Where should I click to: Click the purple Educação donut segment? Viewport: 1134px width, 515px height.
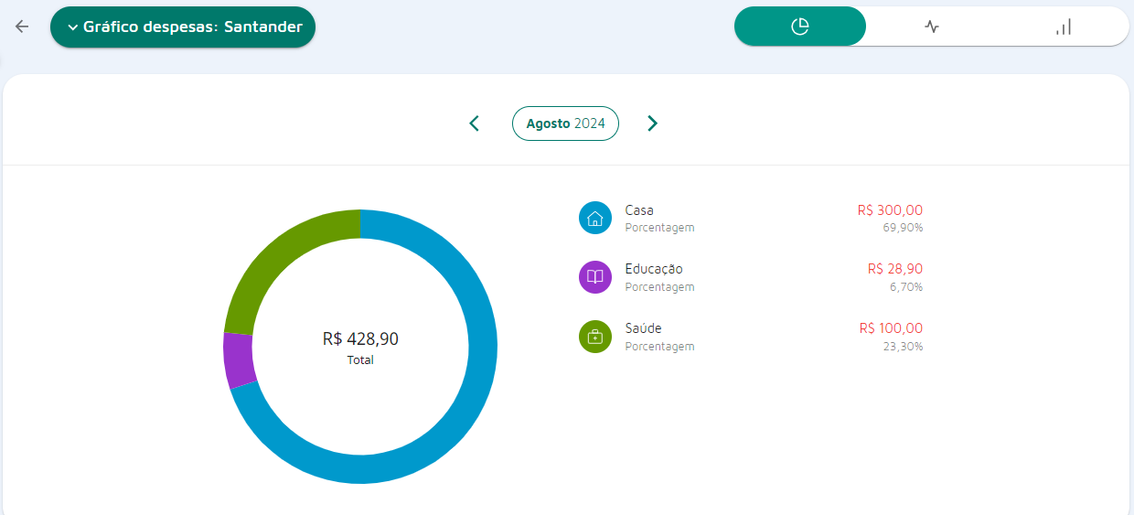[x=240, y=360]
